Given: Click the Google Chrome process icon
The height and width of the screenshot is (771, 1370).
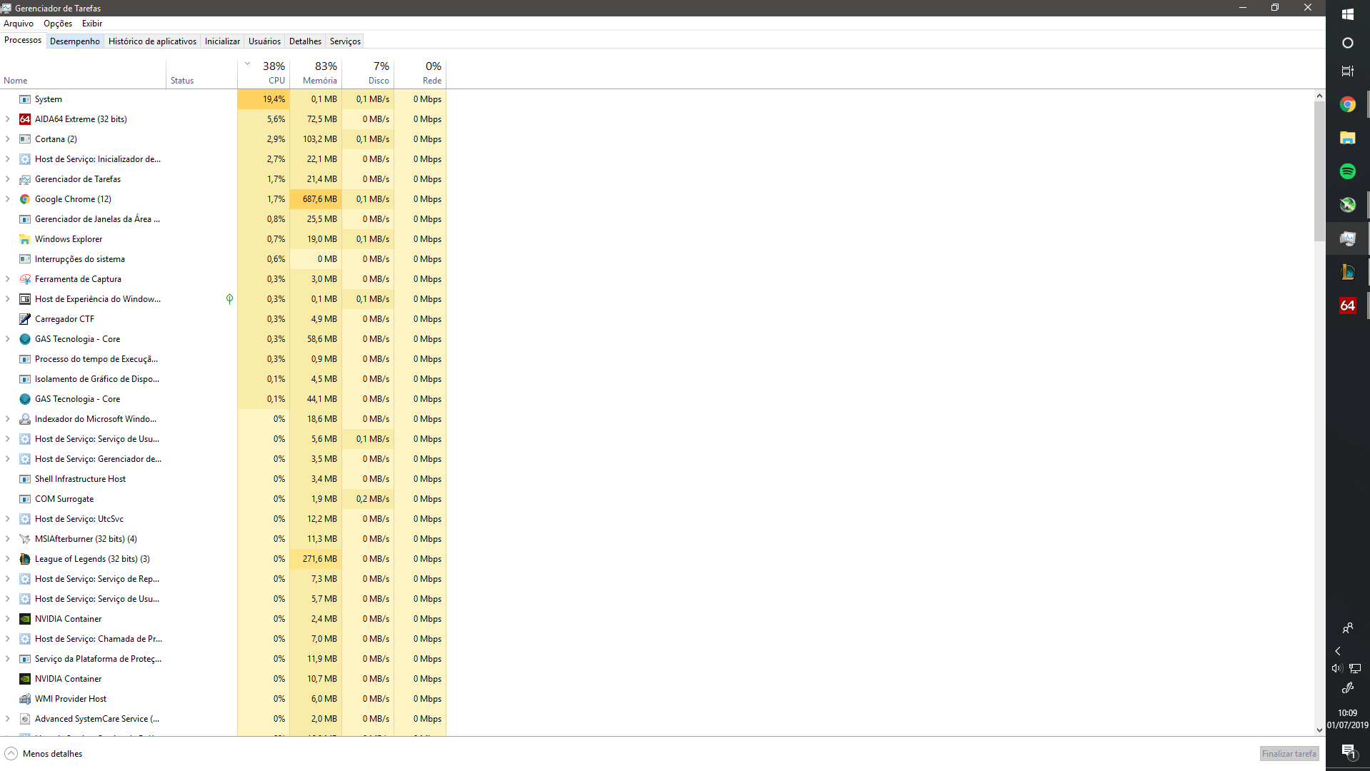Looking at the screenshot, I should click(x=25, y=199).
